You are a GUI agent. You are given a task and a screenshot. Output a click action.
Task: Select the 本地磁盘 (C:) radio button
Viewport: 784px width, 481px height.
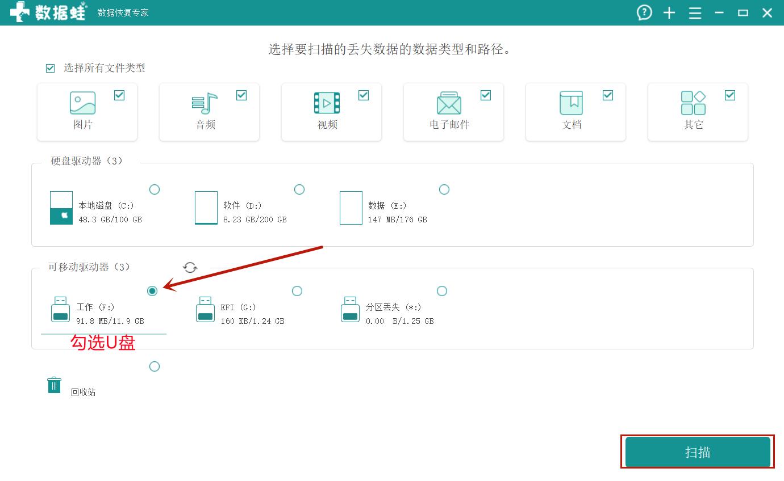155,189
